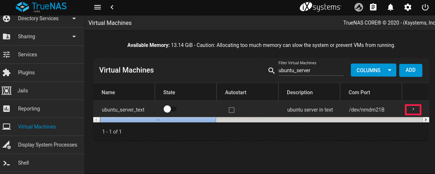Expand the ubuntu_server_text row details chevron
This screenshot has width=435, height=174.
coord(413,109)
